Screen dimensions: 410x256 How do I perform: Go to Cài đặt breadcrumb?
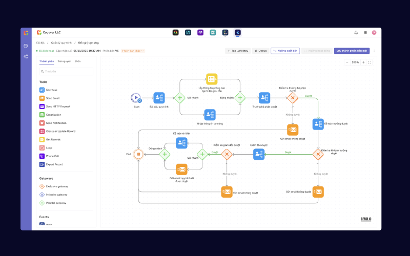40,43
